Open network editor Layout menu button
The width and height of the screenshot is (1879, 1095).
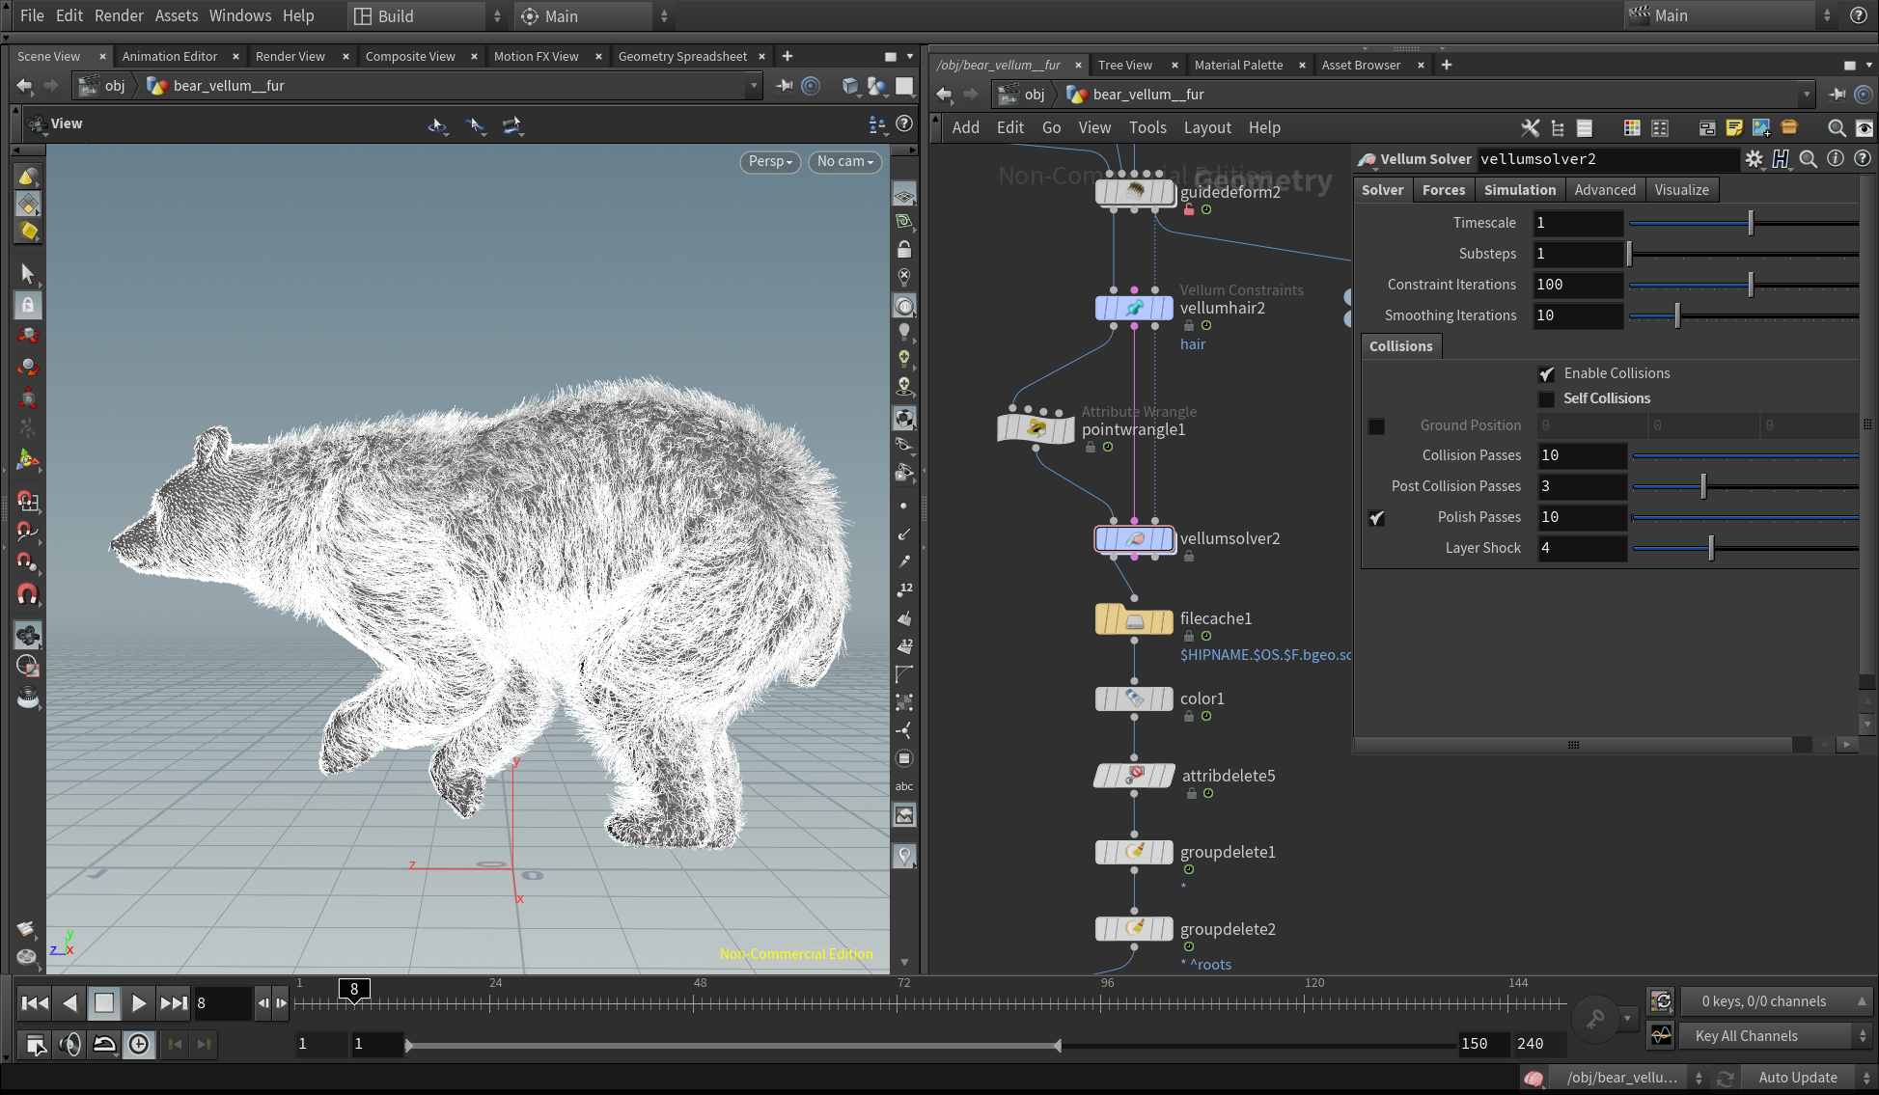tap(1207, 127)
